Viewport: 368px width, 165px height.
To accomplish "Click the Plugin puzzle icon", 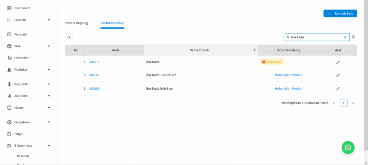I will [x=9, y=134].
